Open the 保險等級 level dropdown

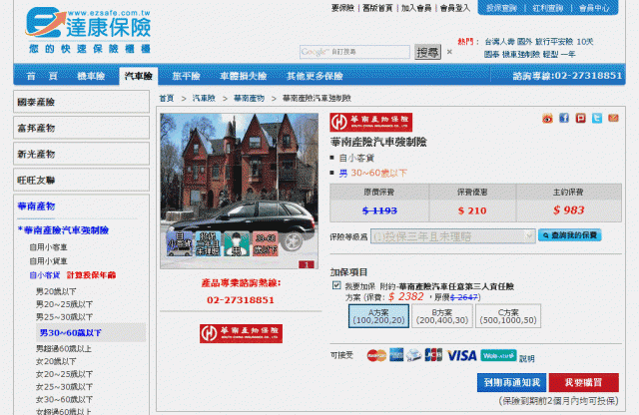coord(452,236)
